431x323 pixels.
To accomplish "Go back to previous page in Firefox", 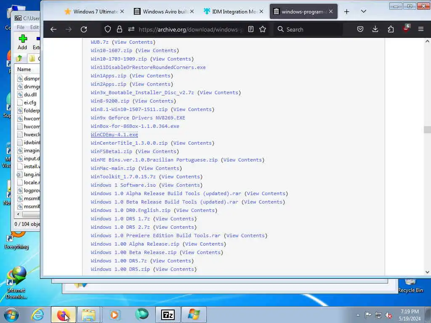I will coord(53,29).
